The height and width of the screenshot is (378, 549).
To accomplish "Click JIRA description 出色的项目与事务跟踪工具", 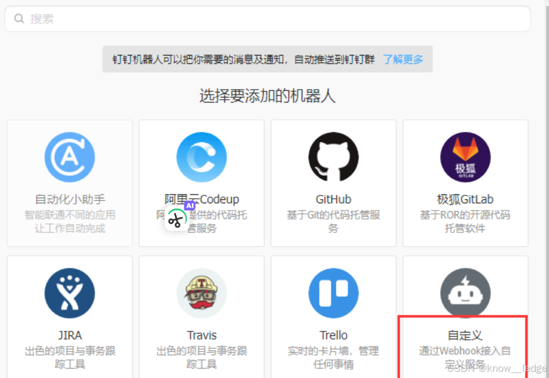I will click(69, 357).
